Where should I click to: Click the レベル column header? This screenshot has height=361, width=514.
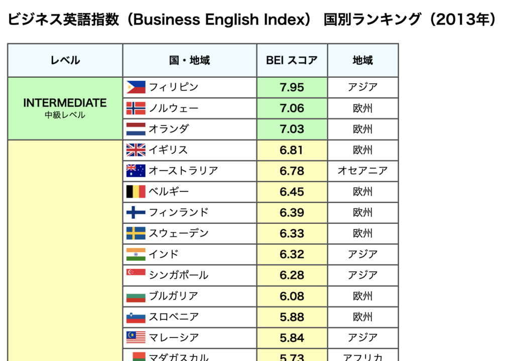tap(65, 60)
